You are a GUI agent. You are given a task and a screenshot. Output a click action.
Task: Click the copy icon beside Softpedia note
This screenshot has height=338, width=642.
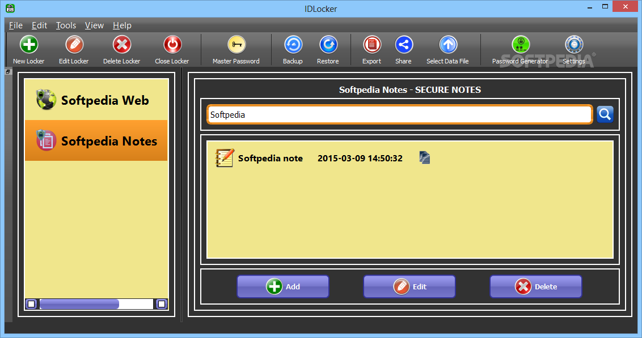(425, 158)
